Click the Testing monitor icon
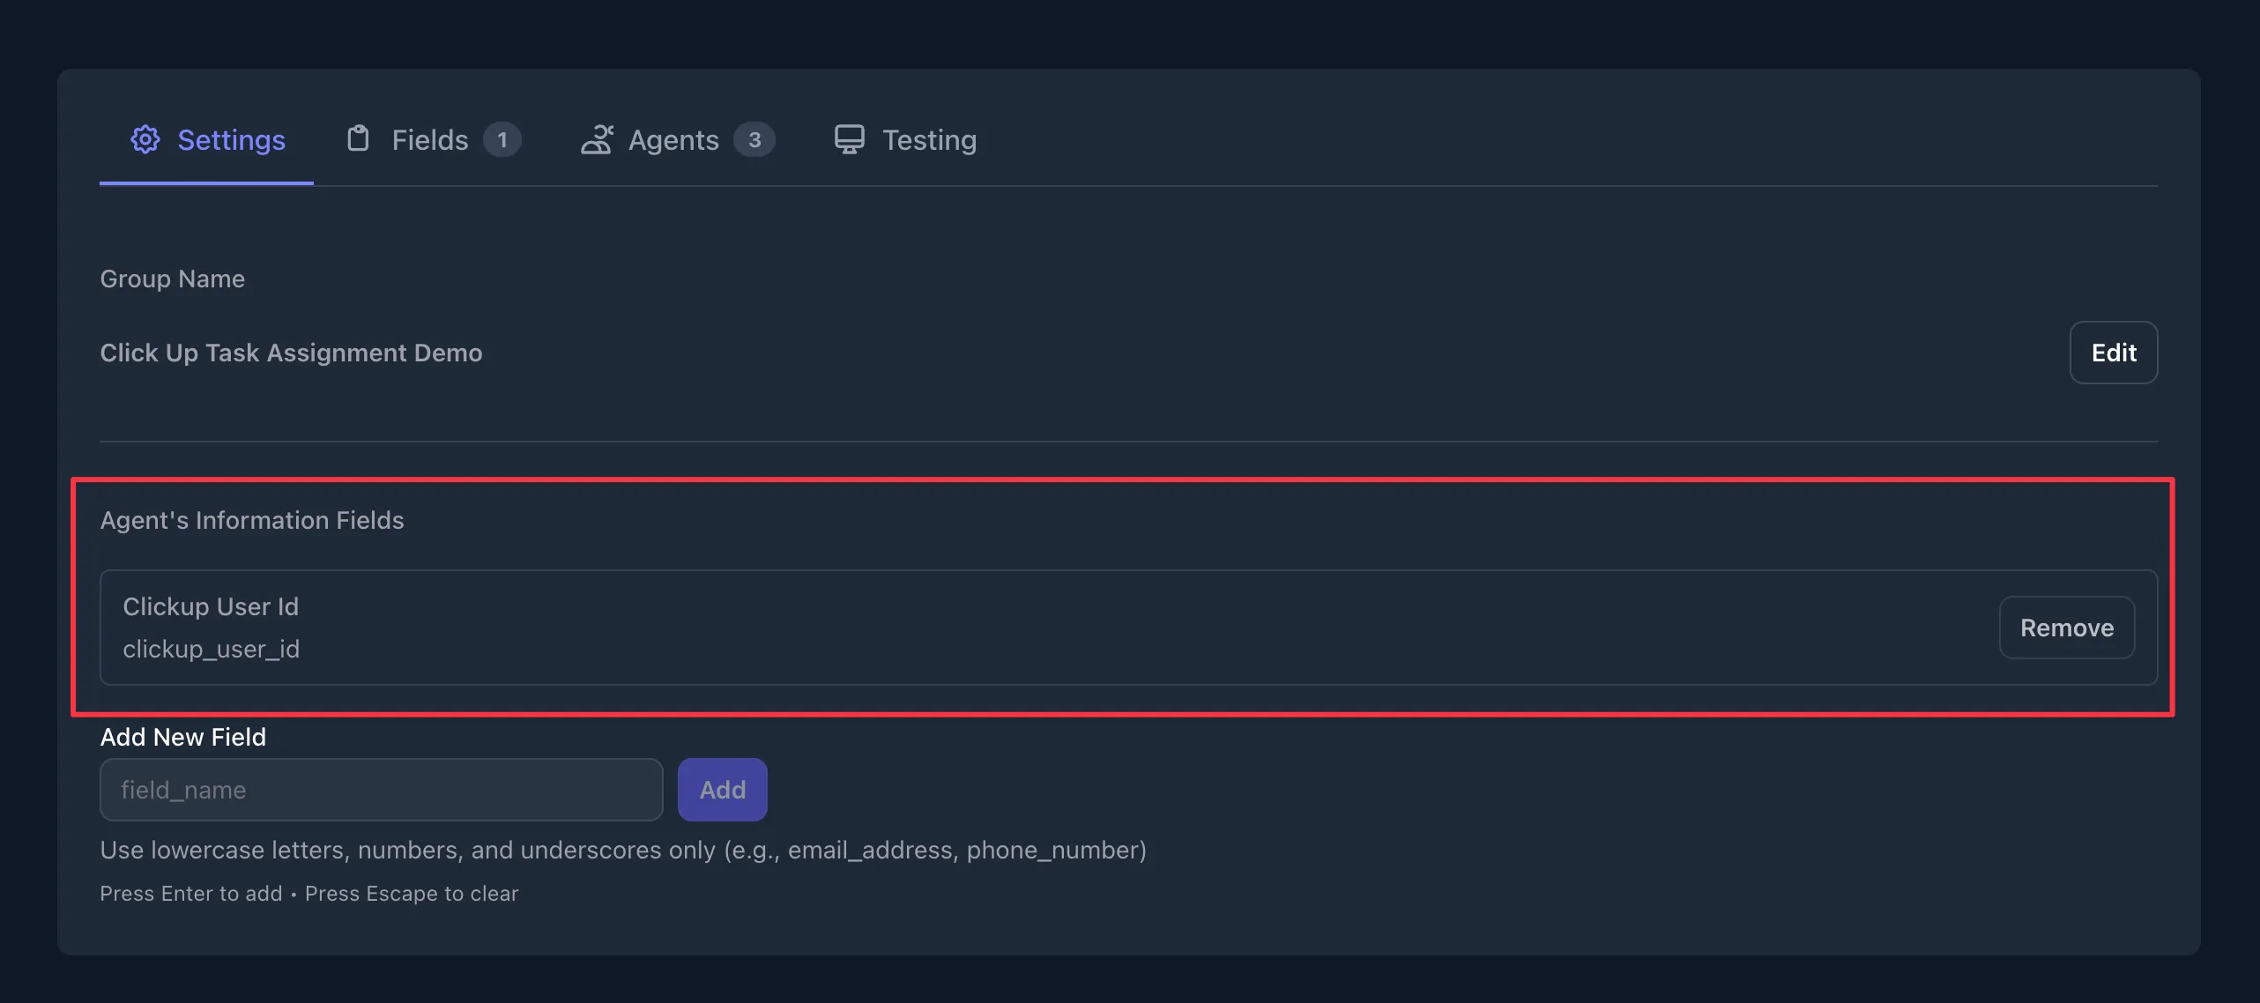 849,139
